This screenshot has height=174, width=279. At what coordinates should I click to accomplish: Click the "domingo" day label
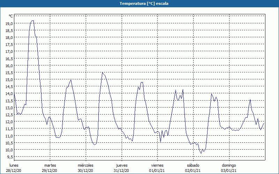(229, 165)
